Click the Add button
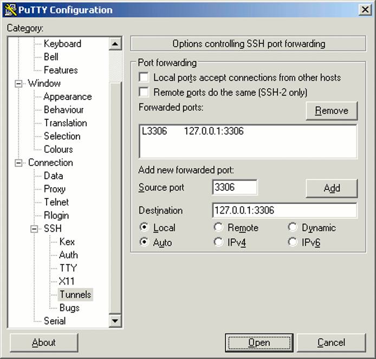The width and height of the screenshot is (376, 359). pos(332,188)
